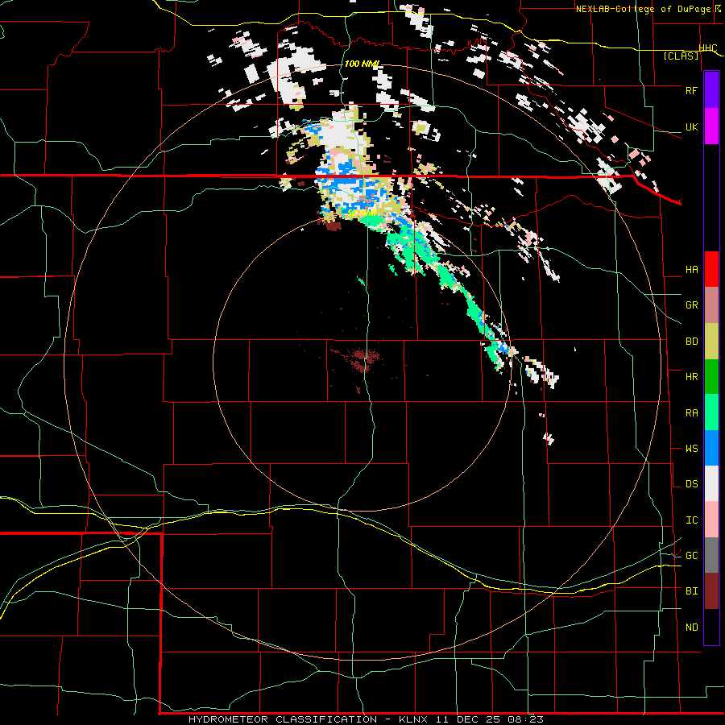This screenshot has width=725, height=725.
Task: Pick the RA light green swatch
Action: pos(711,412)
